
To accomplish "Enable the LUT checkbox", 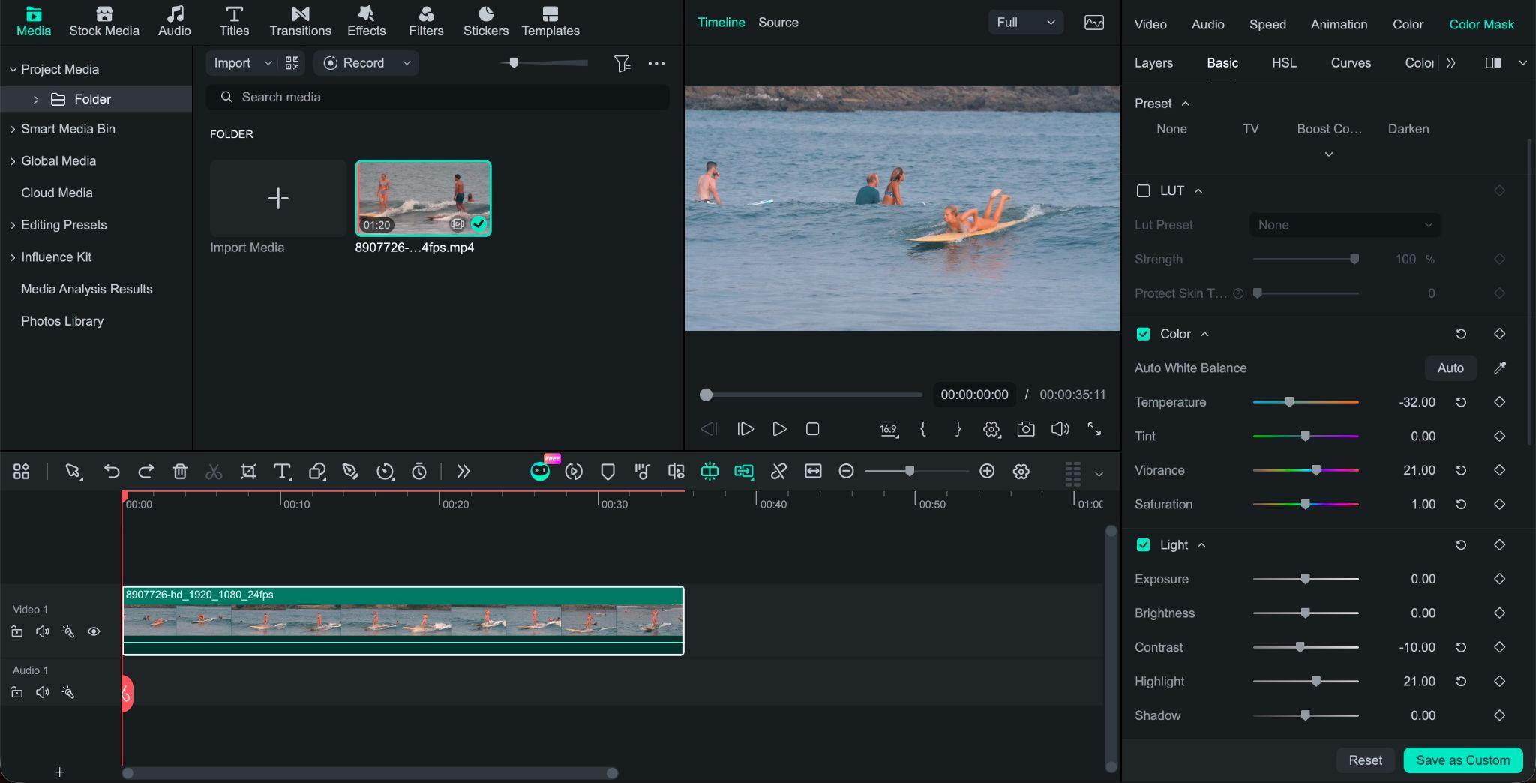I will click(x=1143, y=190).
